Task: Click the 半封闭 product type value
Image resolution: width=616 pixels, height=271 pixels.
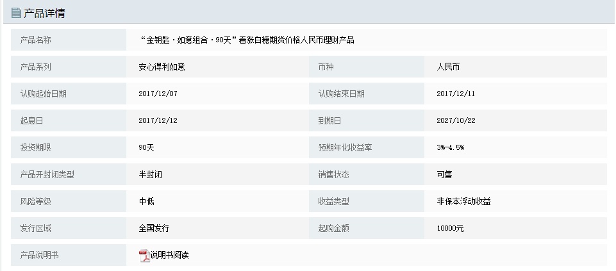Action: 150,174
